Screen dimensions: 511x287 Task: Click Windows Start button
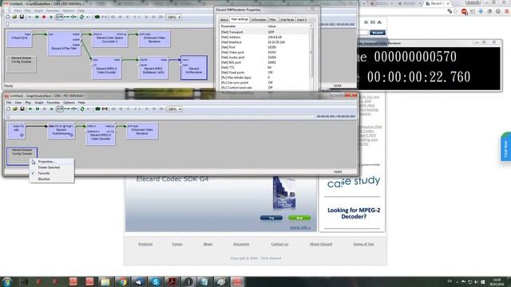click(x=7, y=281)
